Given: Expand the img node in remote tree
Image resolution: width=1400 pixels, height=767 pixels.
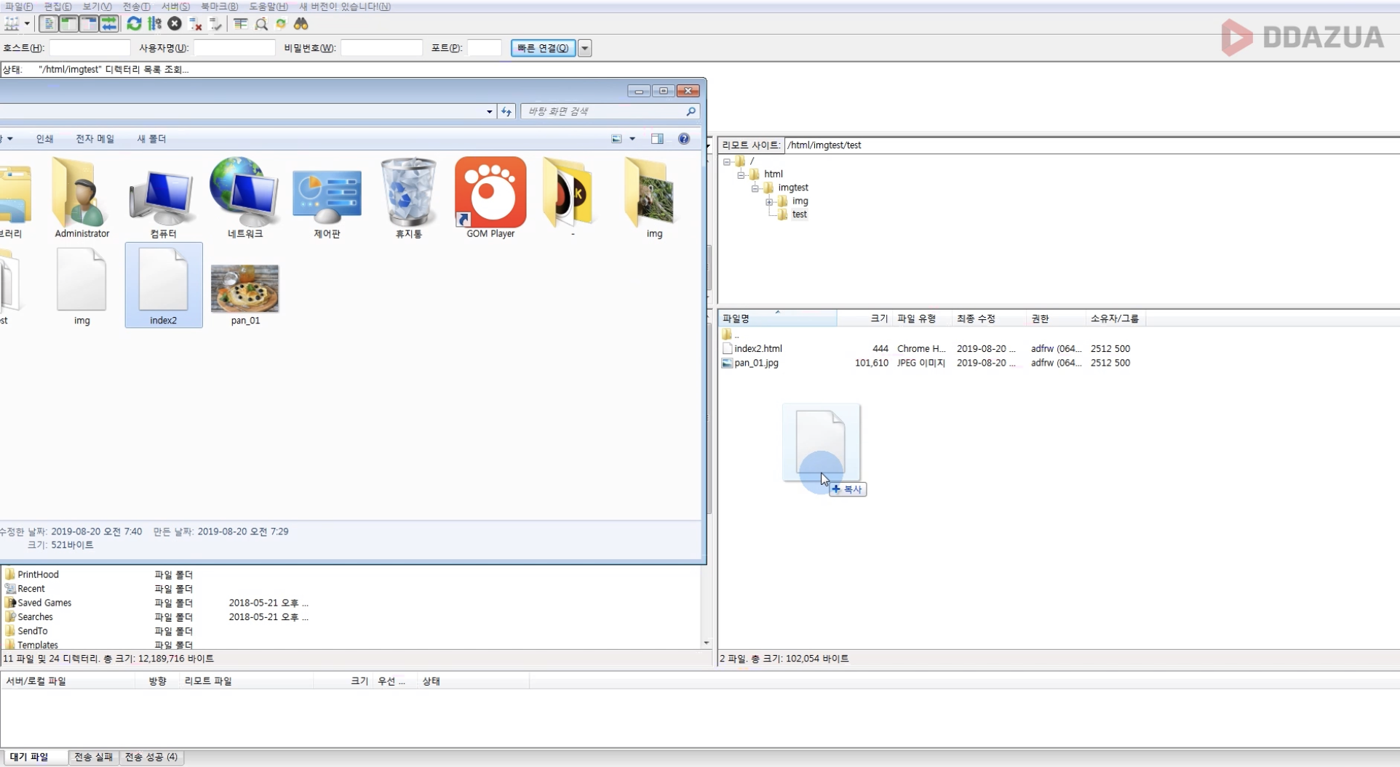Looking at the screenshot, I should pyautogui.click(x=769, y=201).
